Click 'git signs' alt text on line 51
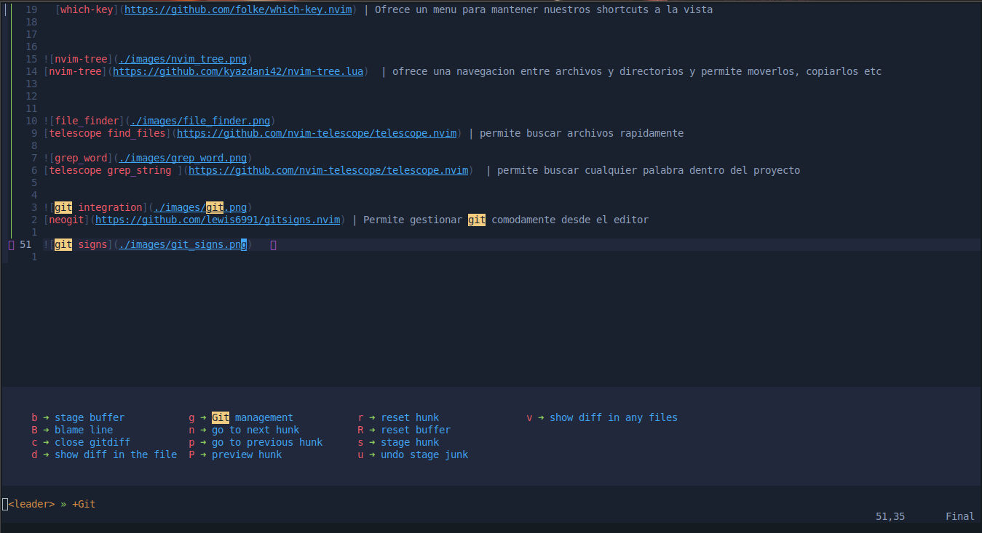The image size is (982, 533). (81, 245)
